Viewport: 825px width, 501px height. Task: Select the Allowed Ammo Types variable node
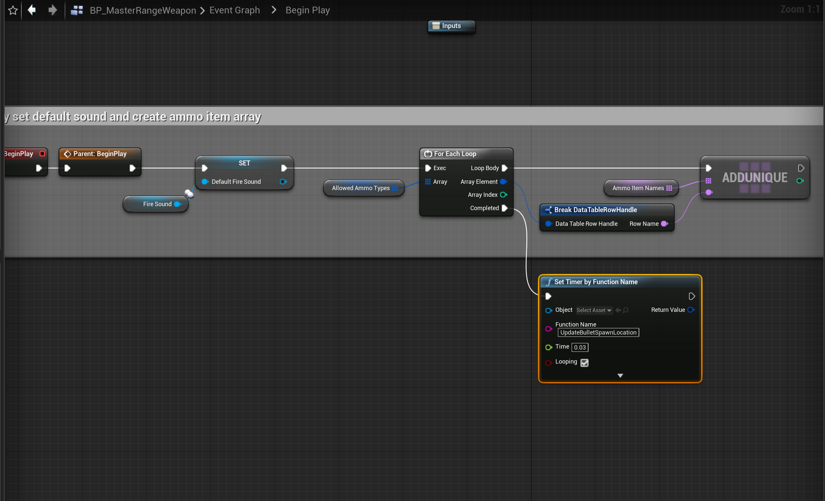pos(361,188)
